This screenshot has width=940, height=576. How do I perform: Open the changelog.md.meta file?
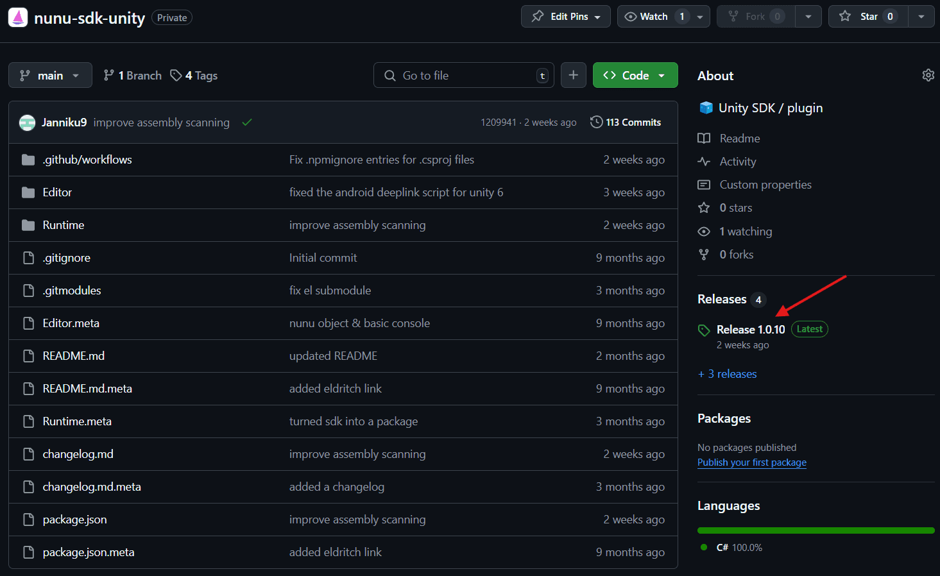pyautogui.click(x=92, y=487)
